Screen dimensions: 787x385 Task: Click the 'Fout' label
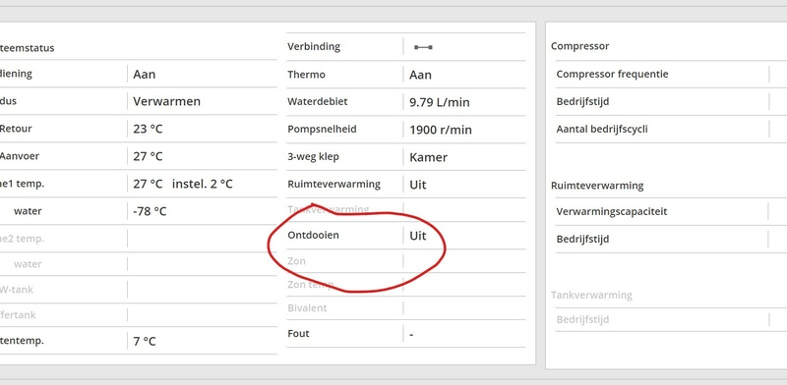point(298,333)
